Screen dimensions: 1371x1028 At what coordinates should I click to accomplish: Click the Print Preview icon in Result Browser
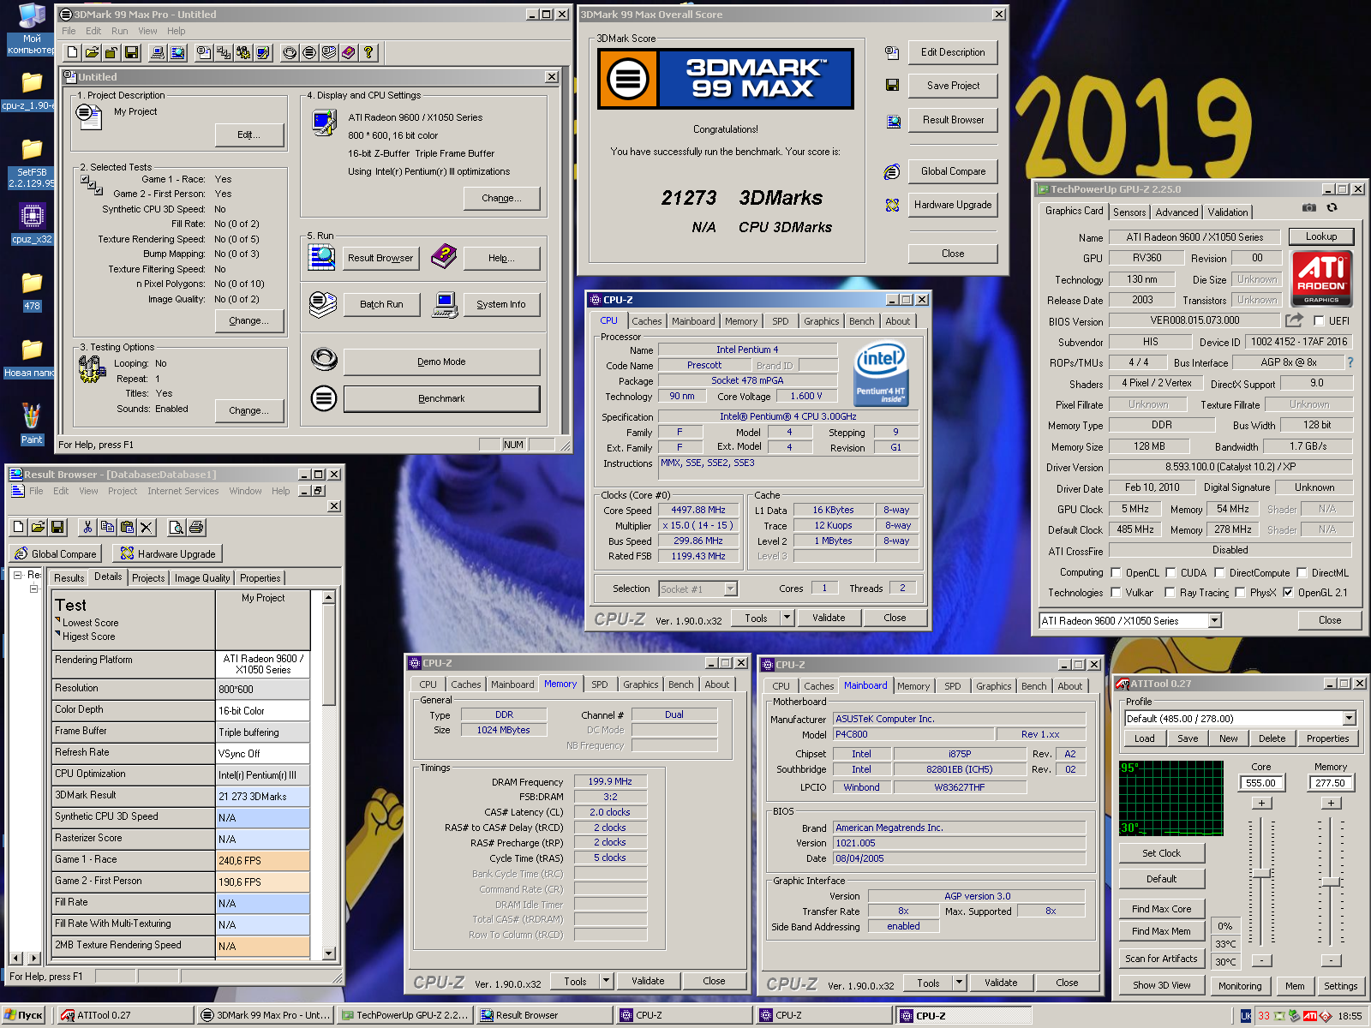[176, 527]
